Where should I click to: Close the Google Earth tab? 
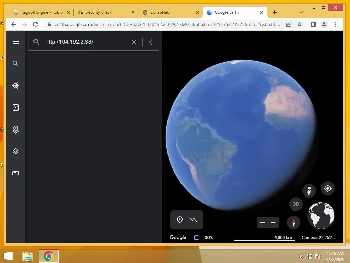point(262,12)
